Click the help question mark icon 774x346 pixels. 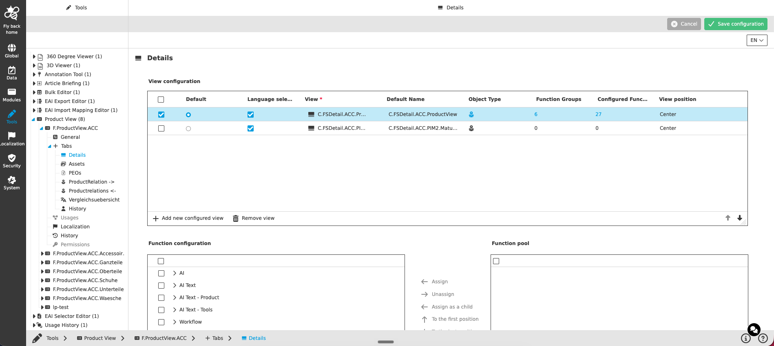[x=763, y=338]
